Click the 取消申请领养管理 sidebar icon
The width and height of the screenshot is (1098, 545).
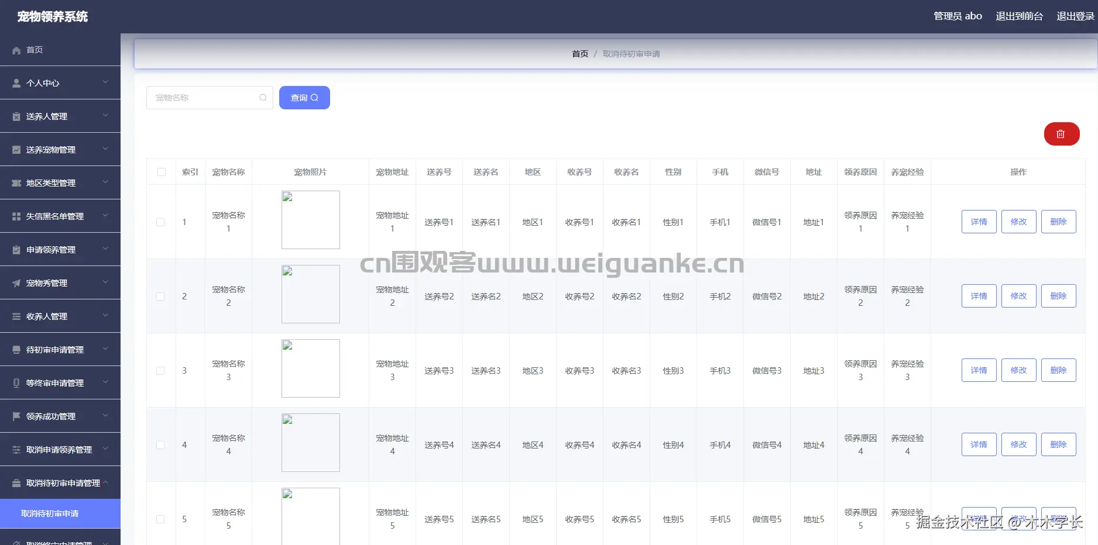16,450
